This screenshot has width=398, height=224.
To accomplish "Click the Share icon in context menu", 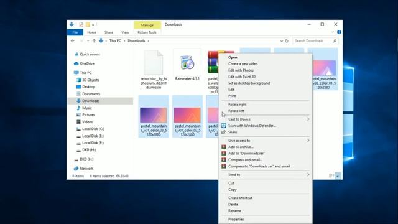I will coord(224,132).
